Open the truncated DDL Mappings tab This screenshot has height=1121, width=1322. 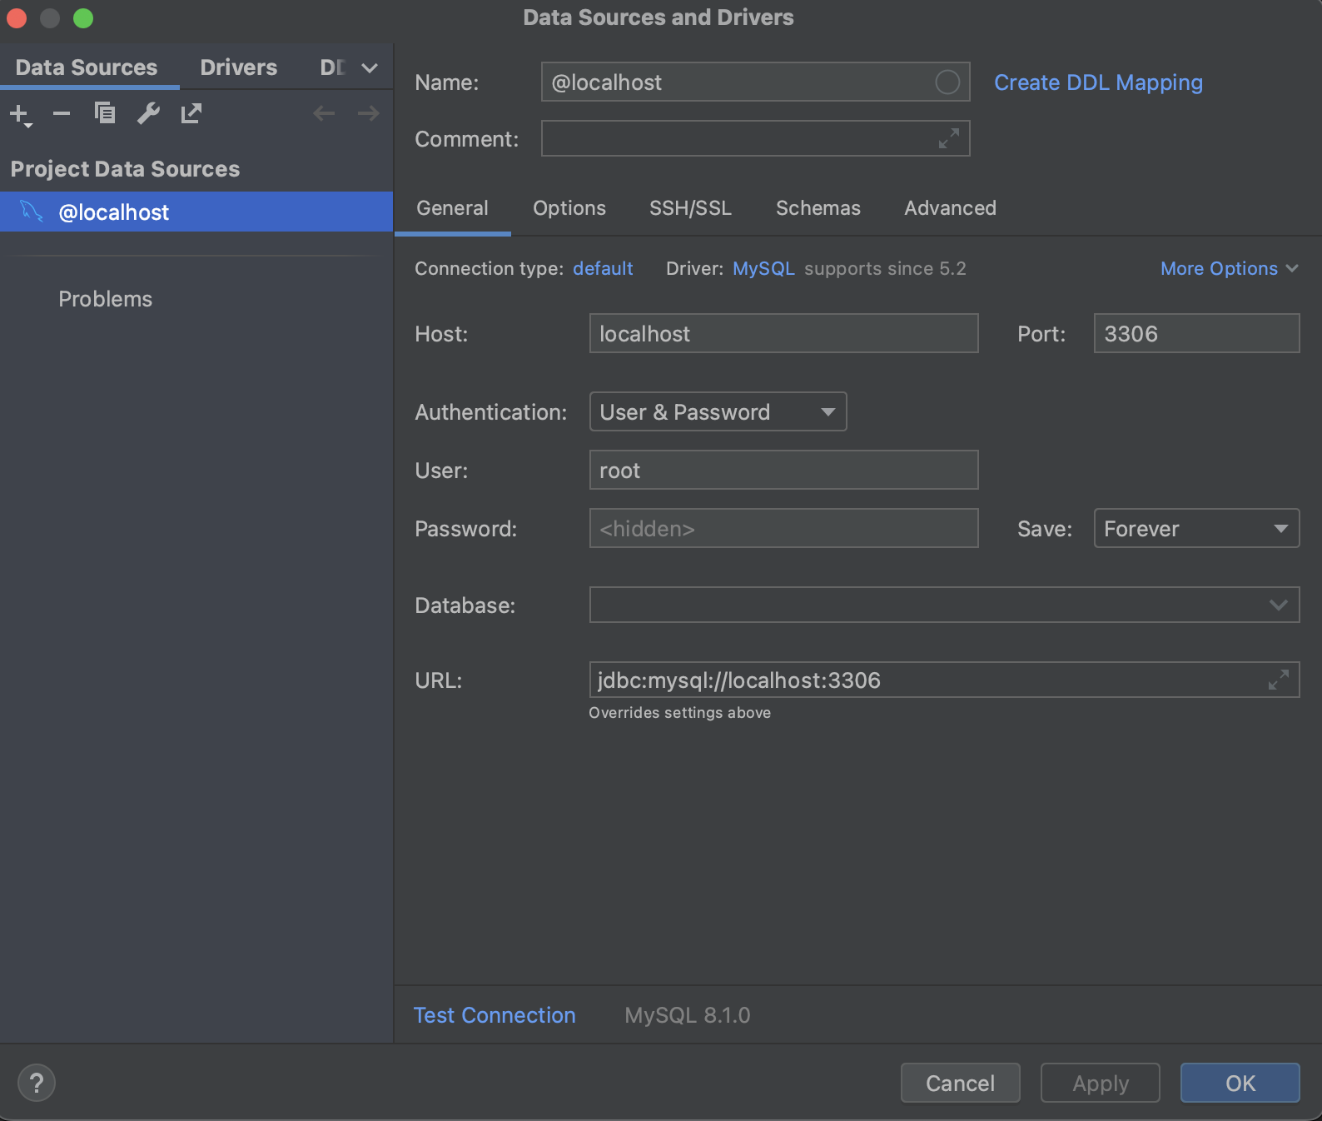(332, 67)
